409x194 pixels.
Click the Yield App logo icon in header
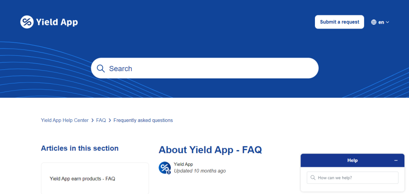coord(27,22)
